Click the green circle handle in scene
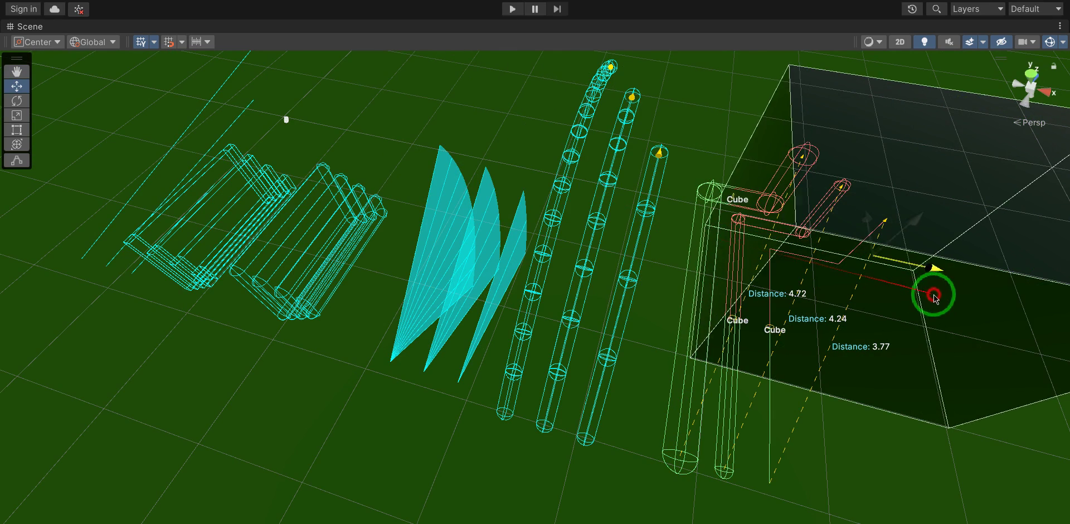The height and width of the screenshot is (524, 1070). [x=933, y=294]
